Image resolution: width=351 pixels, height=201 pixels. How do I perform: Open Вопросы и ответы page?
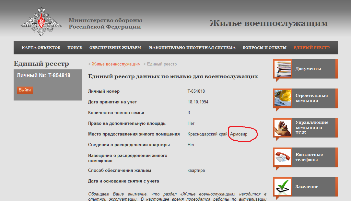[264, 48]
